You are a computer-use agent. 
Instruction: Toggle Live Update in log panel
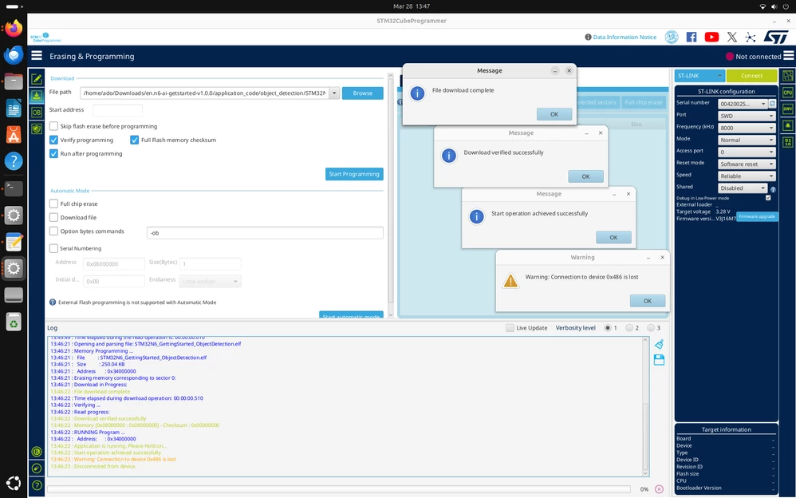coord(510,328)
